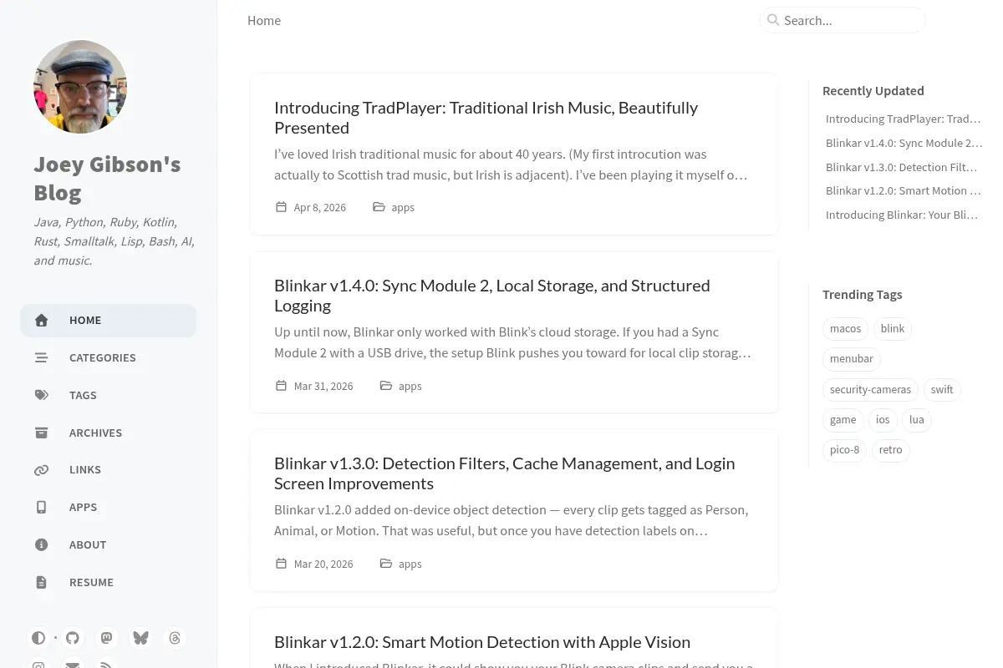Open the RESUME sidebar menu item
This screenshot has width=1003, height=668.
point(109,582)
